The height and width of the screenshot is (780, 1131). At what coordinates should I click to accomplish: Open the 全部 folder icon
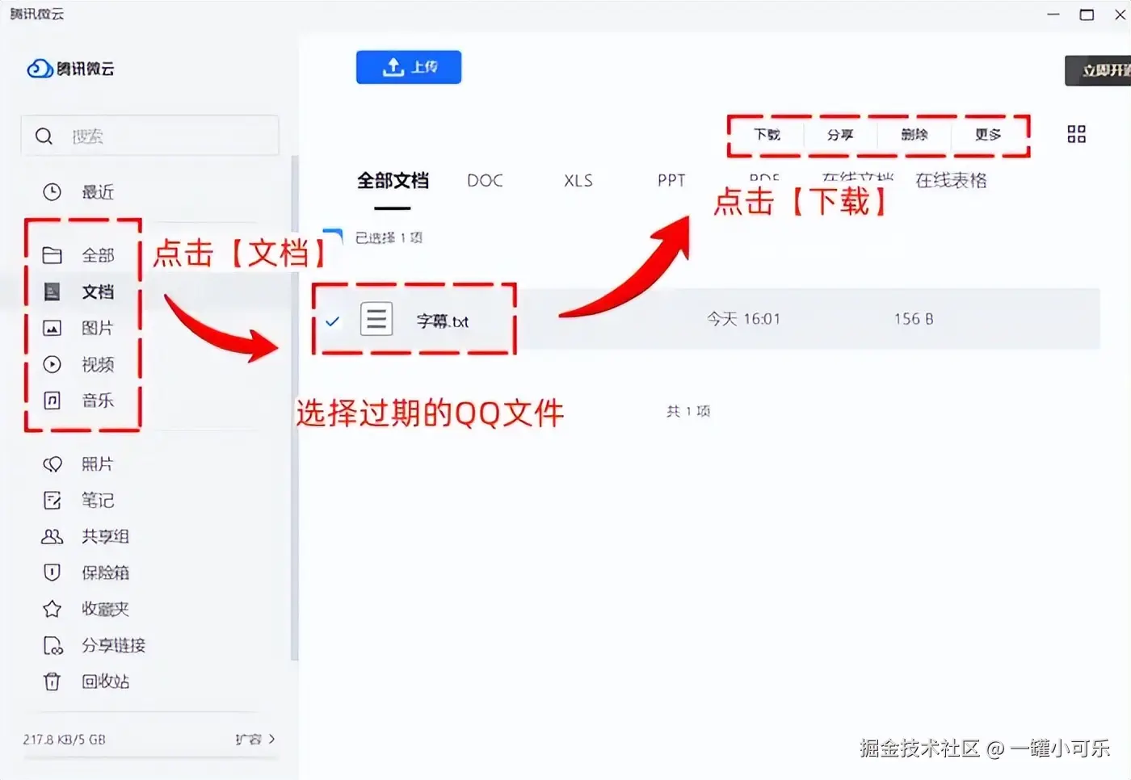tap(52, 256)
